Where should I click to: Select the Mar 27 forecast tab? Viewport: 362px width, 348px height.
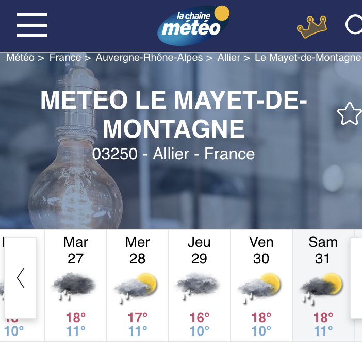[x=76, y=286]
